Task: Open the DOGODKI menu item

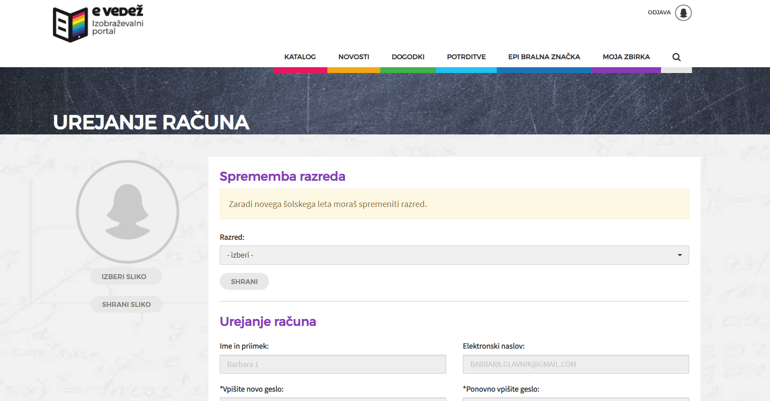Action: click(408, 57)
